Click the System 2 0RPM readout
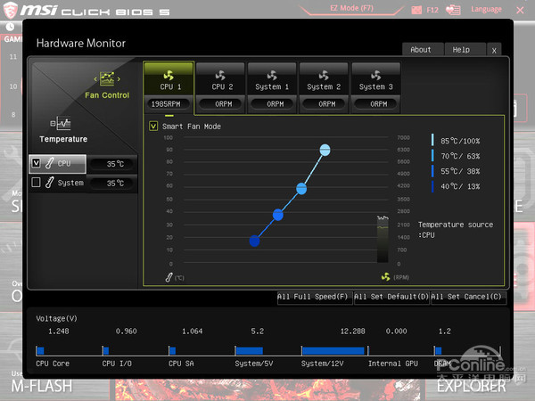 pos(325,104)
